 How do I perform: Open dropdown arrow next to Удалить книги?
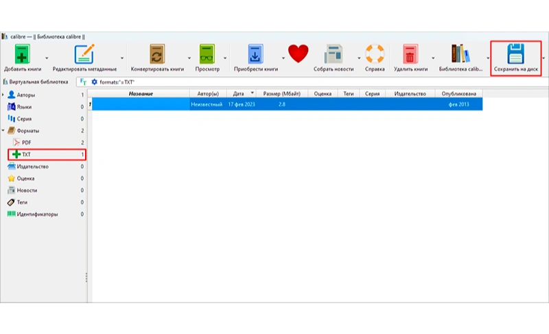coord(433,58)
